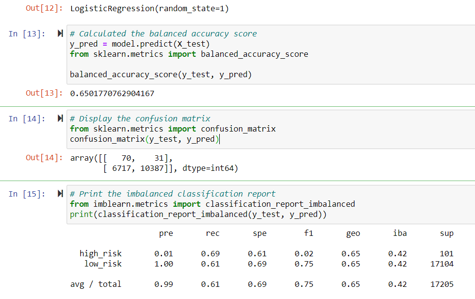The image size is (475, 299).
Task: Click the LogisticRegression(random_state=1) output text
Action: pyautogui.click(x=149, y=8)
